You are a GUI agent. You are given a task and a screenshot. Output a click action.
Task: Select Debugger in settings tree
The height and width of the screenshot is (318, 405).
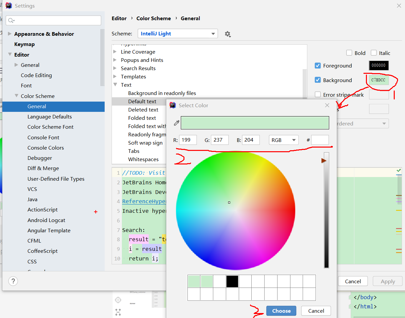pos(40,158)
